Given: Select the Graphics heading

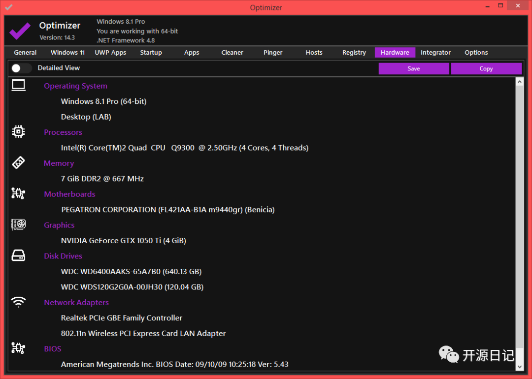Looking at the screenshot, I should click(x=59, y=225).
